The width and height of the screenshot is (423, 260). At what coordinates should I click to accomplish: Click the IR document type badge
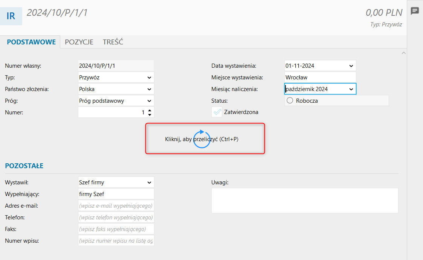(11, 16)
